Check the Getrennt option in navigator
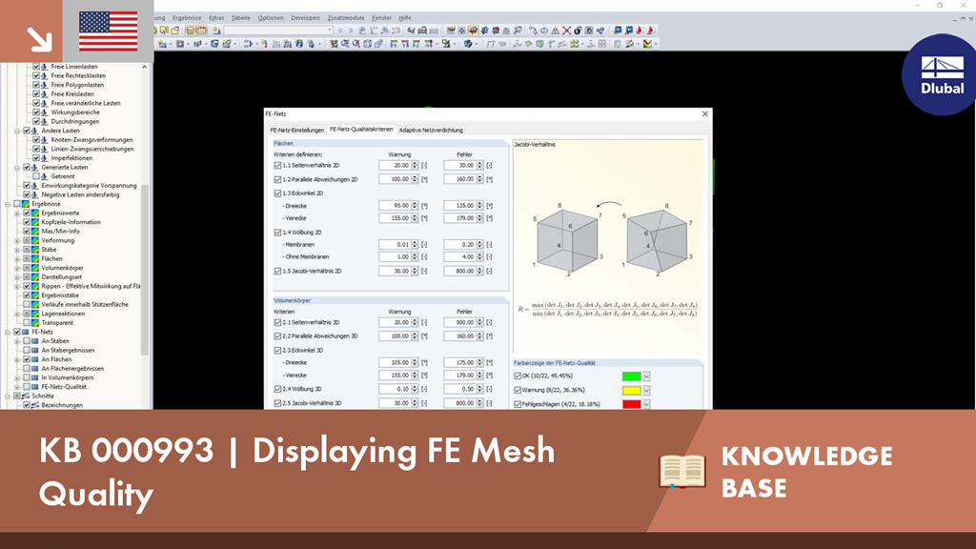This screenshot has width=976, height=549. [x=36, y=176]
